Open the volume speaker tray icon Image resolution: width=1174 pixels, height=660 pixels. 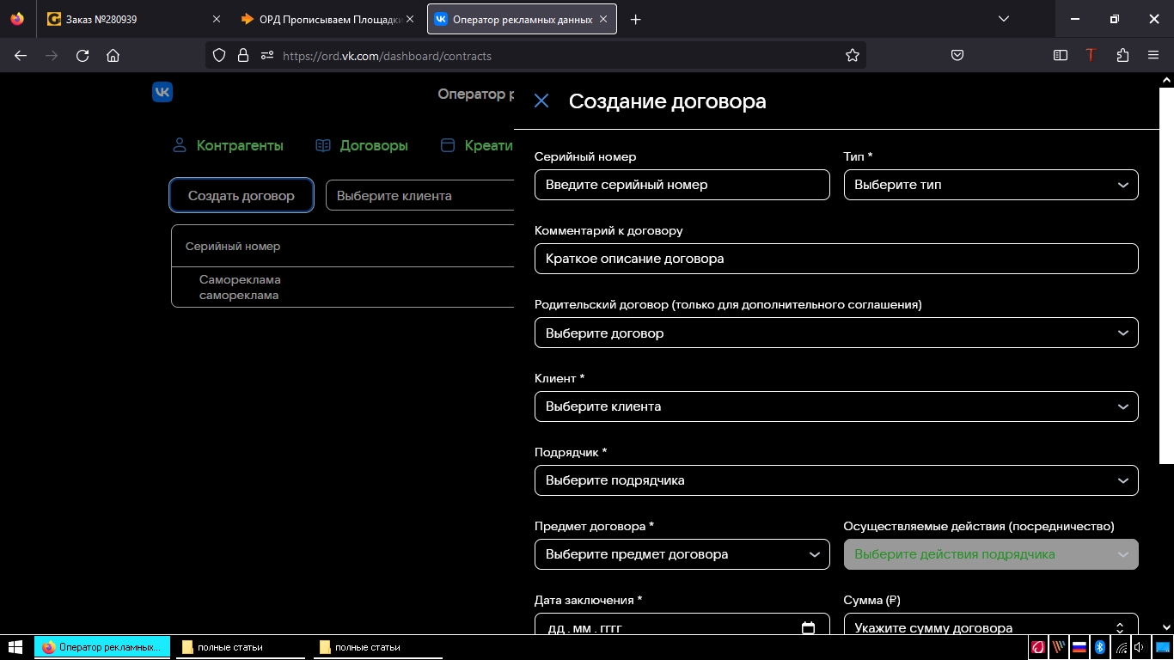(1139, 647)
